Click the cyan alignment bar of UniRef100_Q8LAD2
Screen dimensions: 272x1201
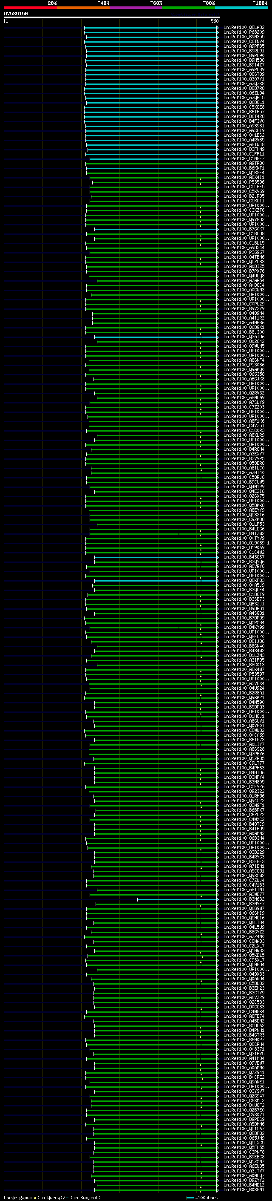(x=151, y=28)
